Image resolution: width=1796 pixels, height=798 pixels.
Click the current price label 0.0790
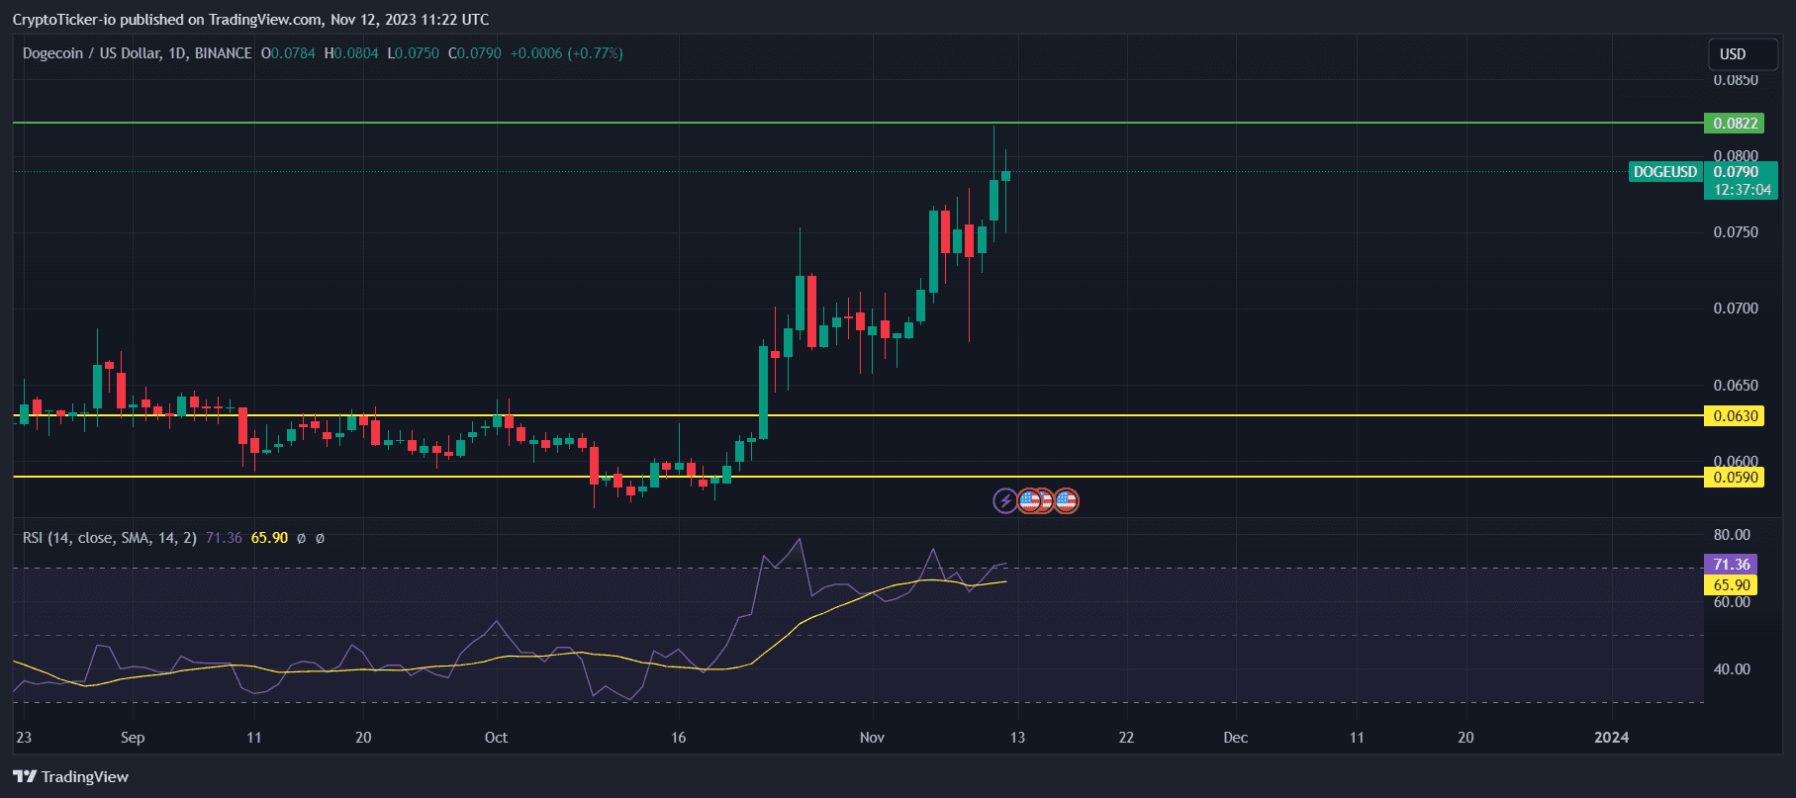1736,172
